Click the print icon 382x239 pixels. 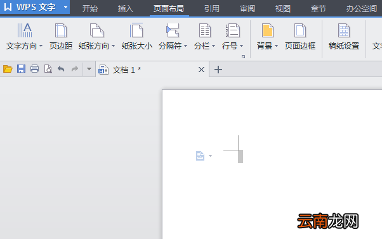point(35,69)
